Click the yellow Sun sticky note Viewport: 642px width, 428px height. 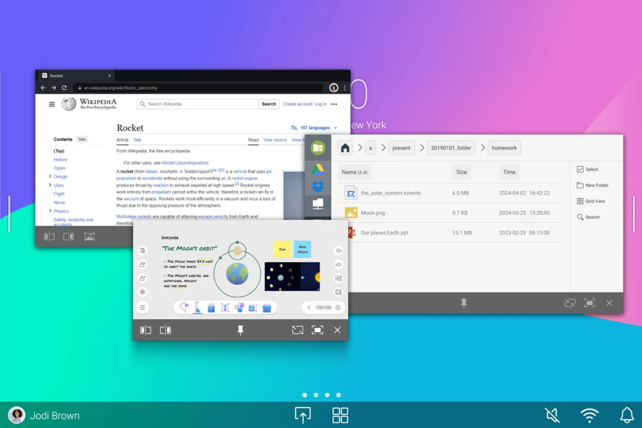point(282,249)
